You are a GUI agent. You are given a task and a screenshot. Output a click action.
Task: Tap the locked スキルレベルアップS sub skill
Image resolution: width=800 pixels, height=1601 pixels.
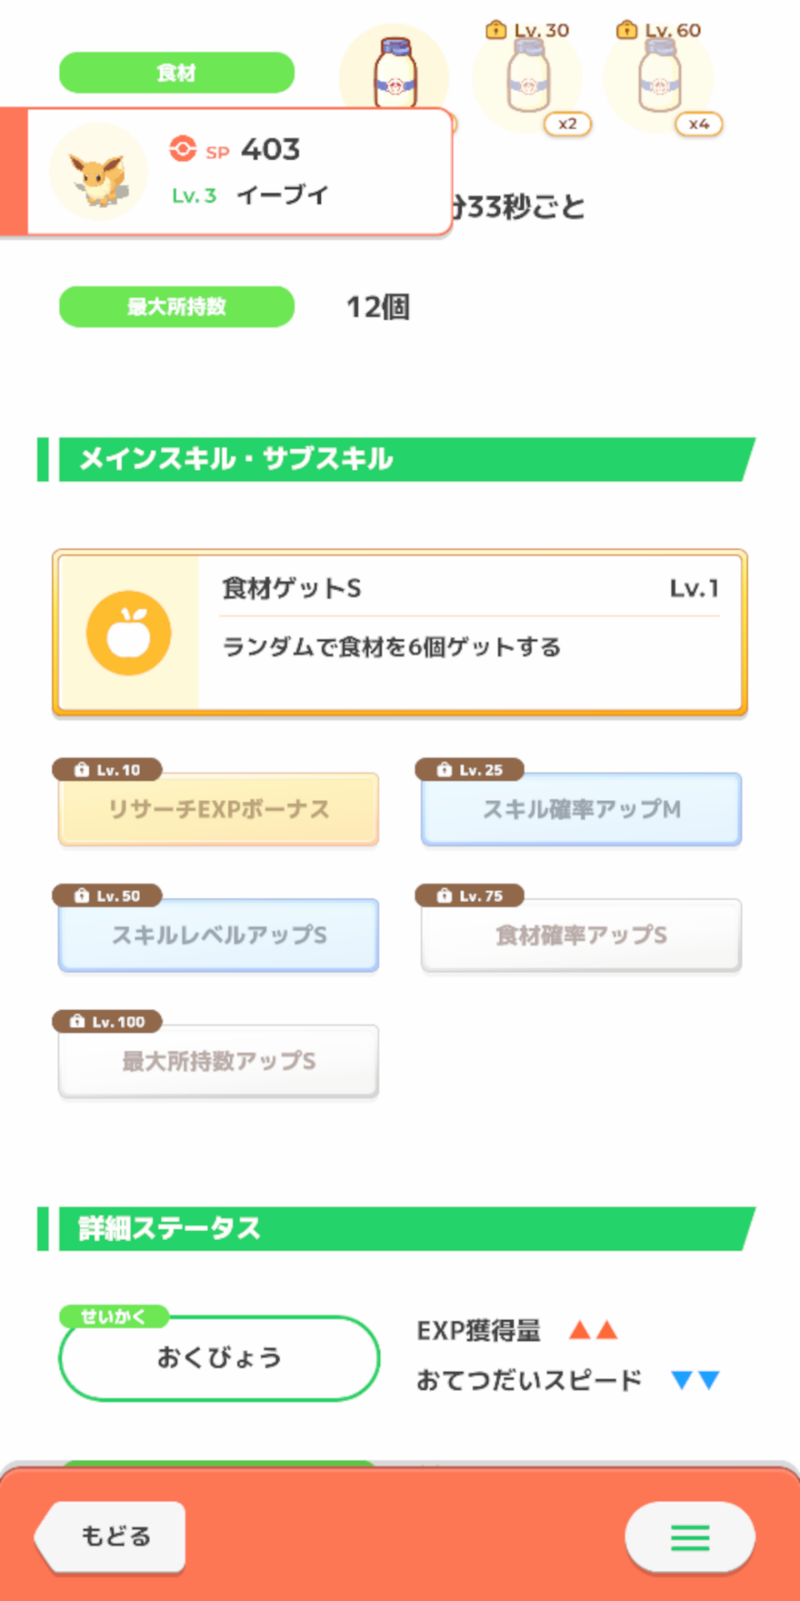[x=218, y=935]
